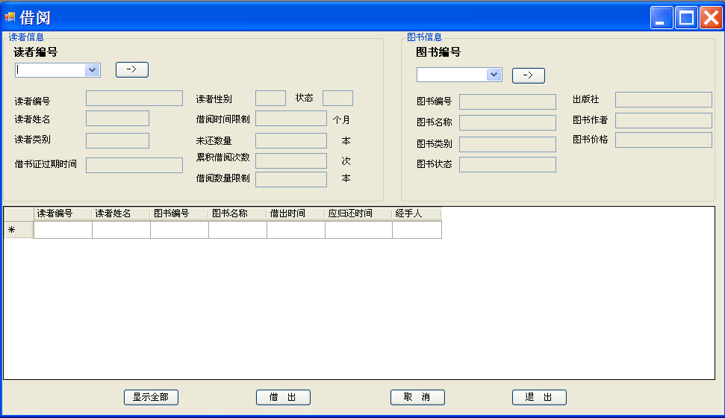Expand the 图书编号 combo box arrow
This screenshot has height=418, width=725.
(x=494, y=75)
